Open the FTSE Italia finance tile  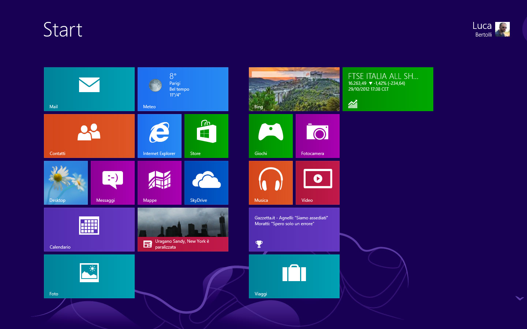(x=388, y=89)
